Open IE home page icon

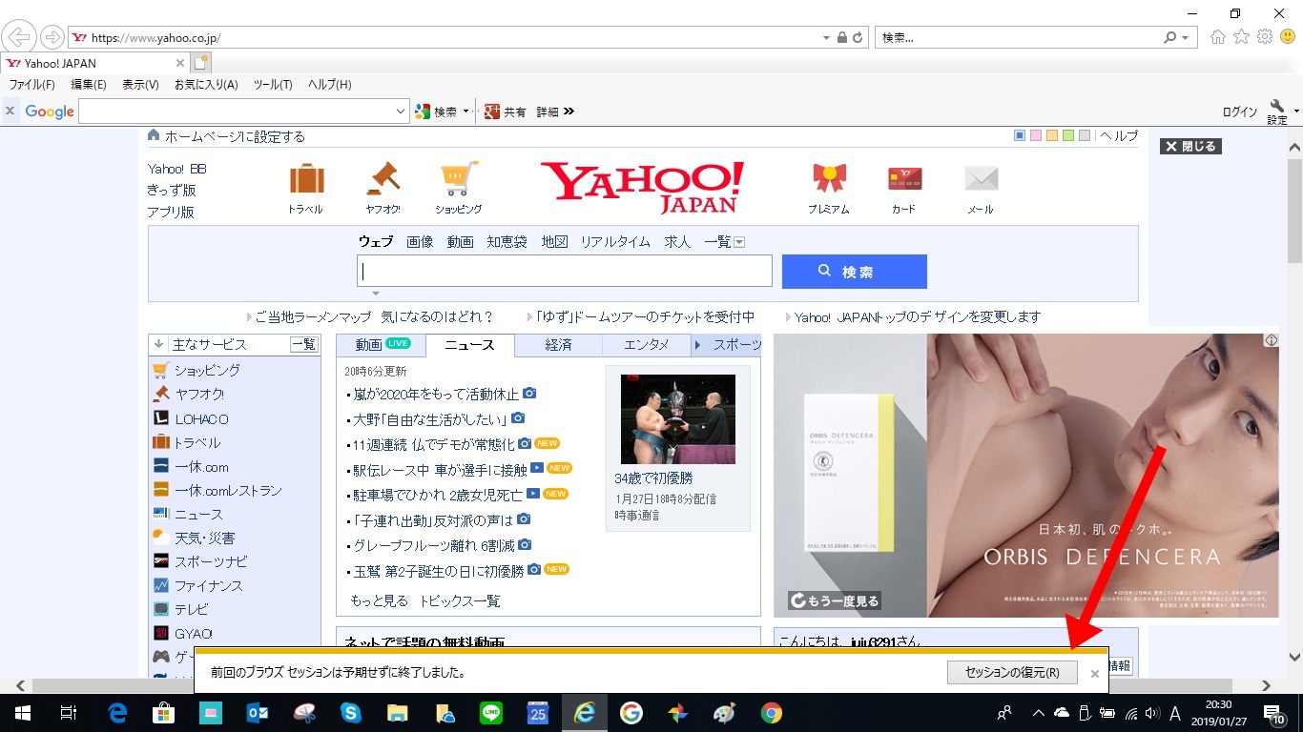coord(1218,37)
